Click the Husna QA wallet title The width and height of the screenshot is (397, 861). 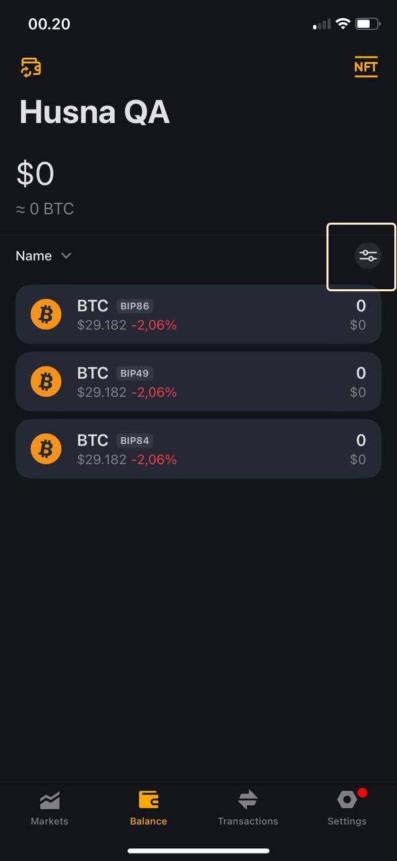click(x=94, y=112)
